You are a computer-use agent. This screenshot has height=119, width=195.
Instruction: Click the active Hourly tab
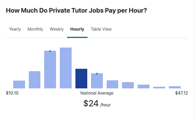(77, 29)
